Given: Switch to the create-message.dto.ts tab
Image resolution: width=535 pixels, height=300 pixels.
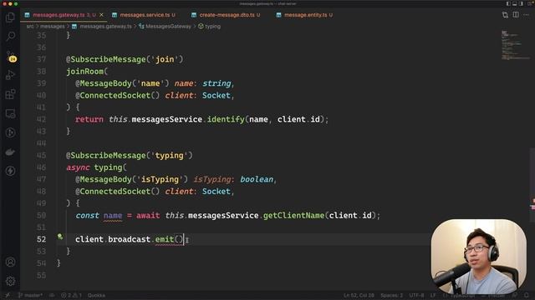Looking at the screenshot, I should click(x=226, y=15).
